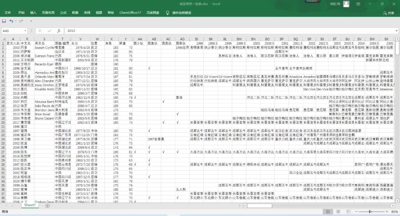Switch to the 插入 ribbon tab
400x216 pixels.
[x=33, y=13]
